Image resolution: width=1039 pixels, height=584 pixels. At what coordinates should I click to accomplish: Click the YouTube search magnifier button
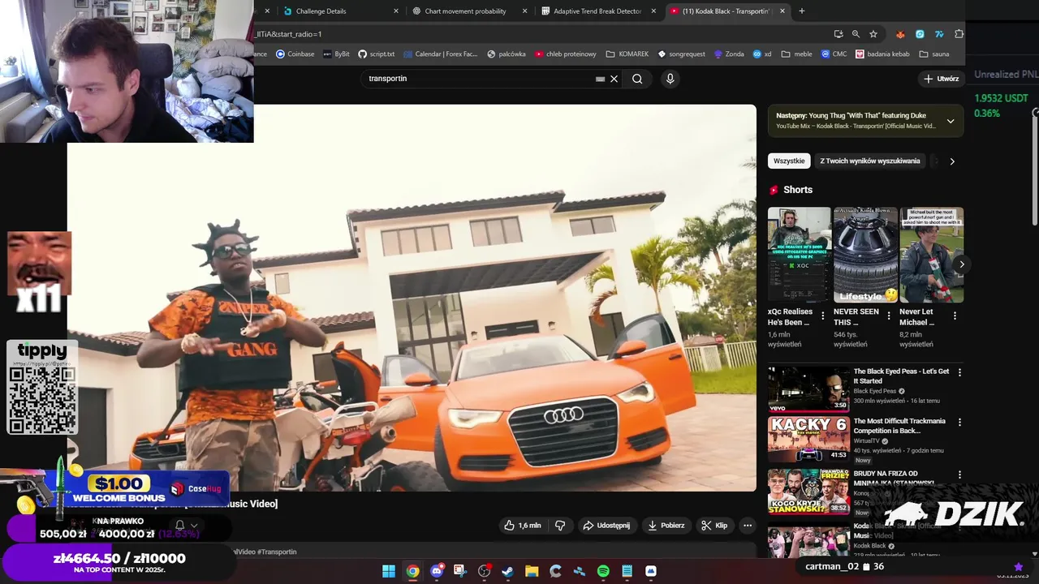click(x=637, y=79)
